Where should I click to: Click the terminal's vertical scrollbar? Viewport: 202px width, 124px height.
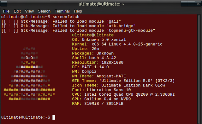(x=199, y=69)
